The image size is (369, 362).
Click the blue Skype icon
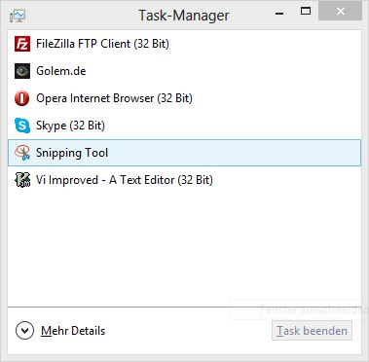coord(22,126)
